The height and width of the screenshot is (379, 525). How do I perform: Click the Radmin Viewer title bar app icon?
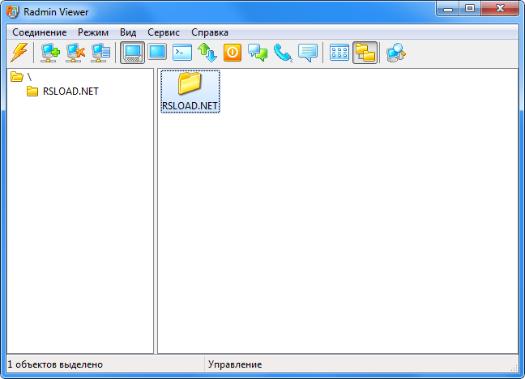pos(13,11)
